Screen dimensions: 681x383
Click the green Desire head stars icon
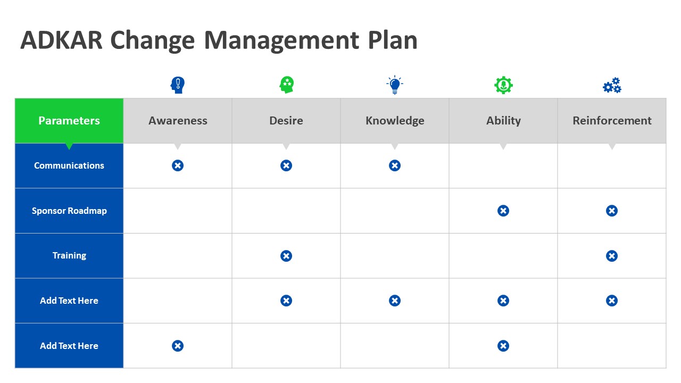point(287,85)
